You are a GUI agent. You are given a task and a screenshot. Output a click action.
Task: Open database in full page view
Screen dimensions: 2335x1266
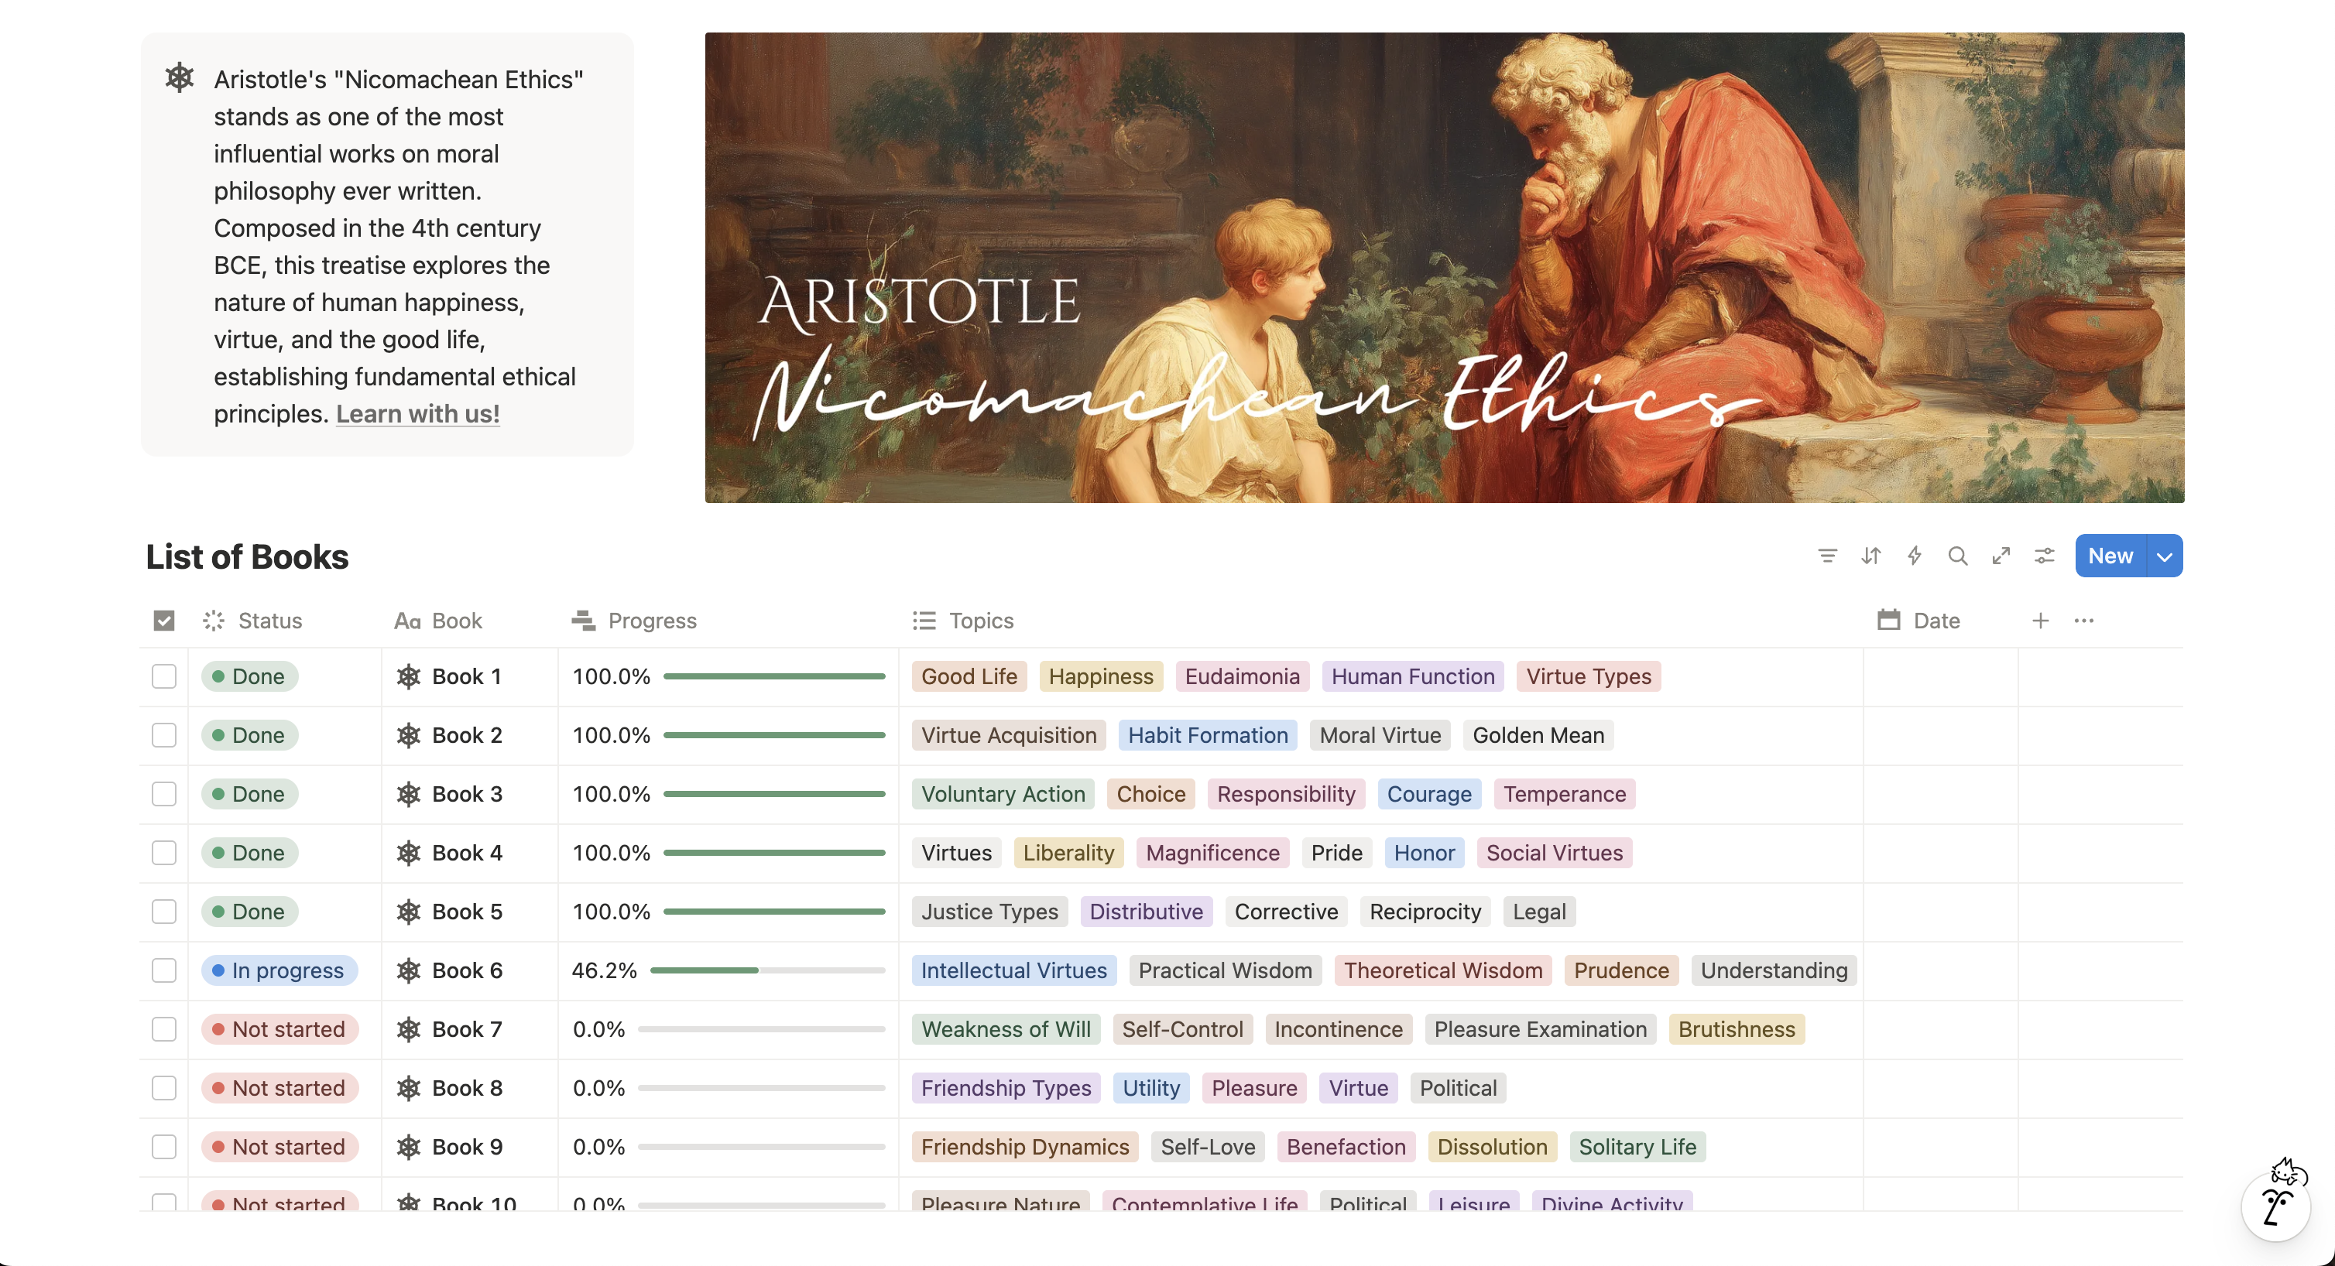coord(2001,556)
